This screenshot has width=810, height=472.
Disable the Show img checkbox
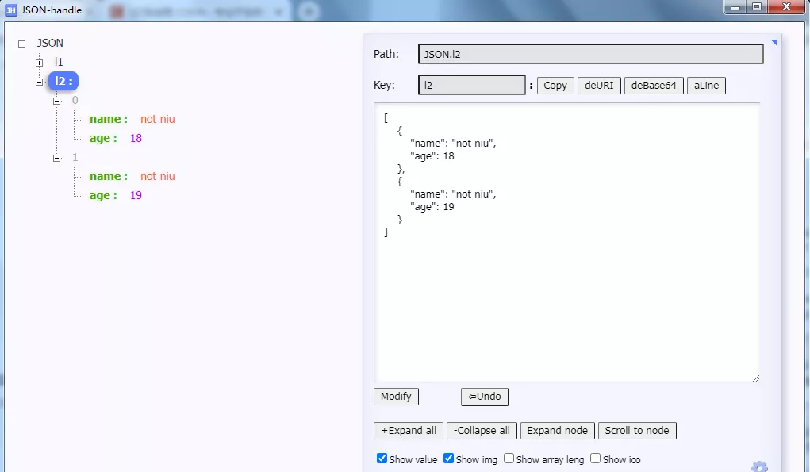[448, 459]
